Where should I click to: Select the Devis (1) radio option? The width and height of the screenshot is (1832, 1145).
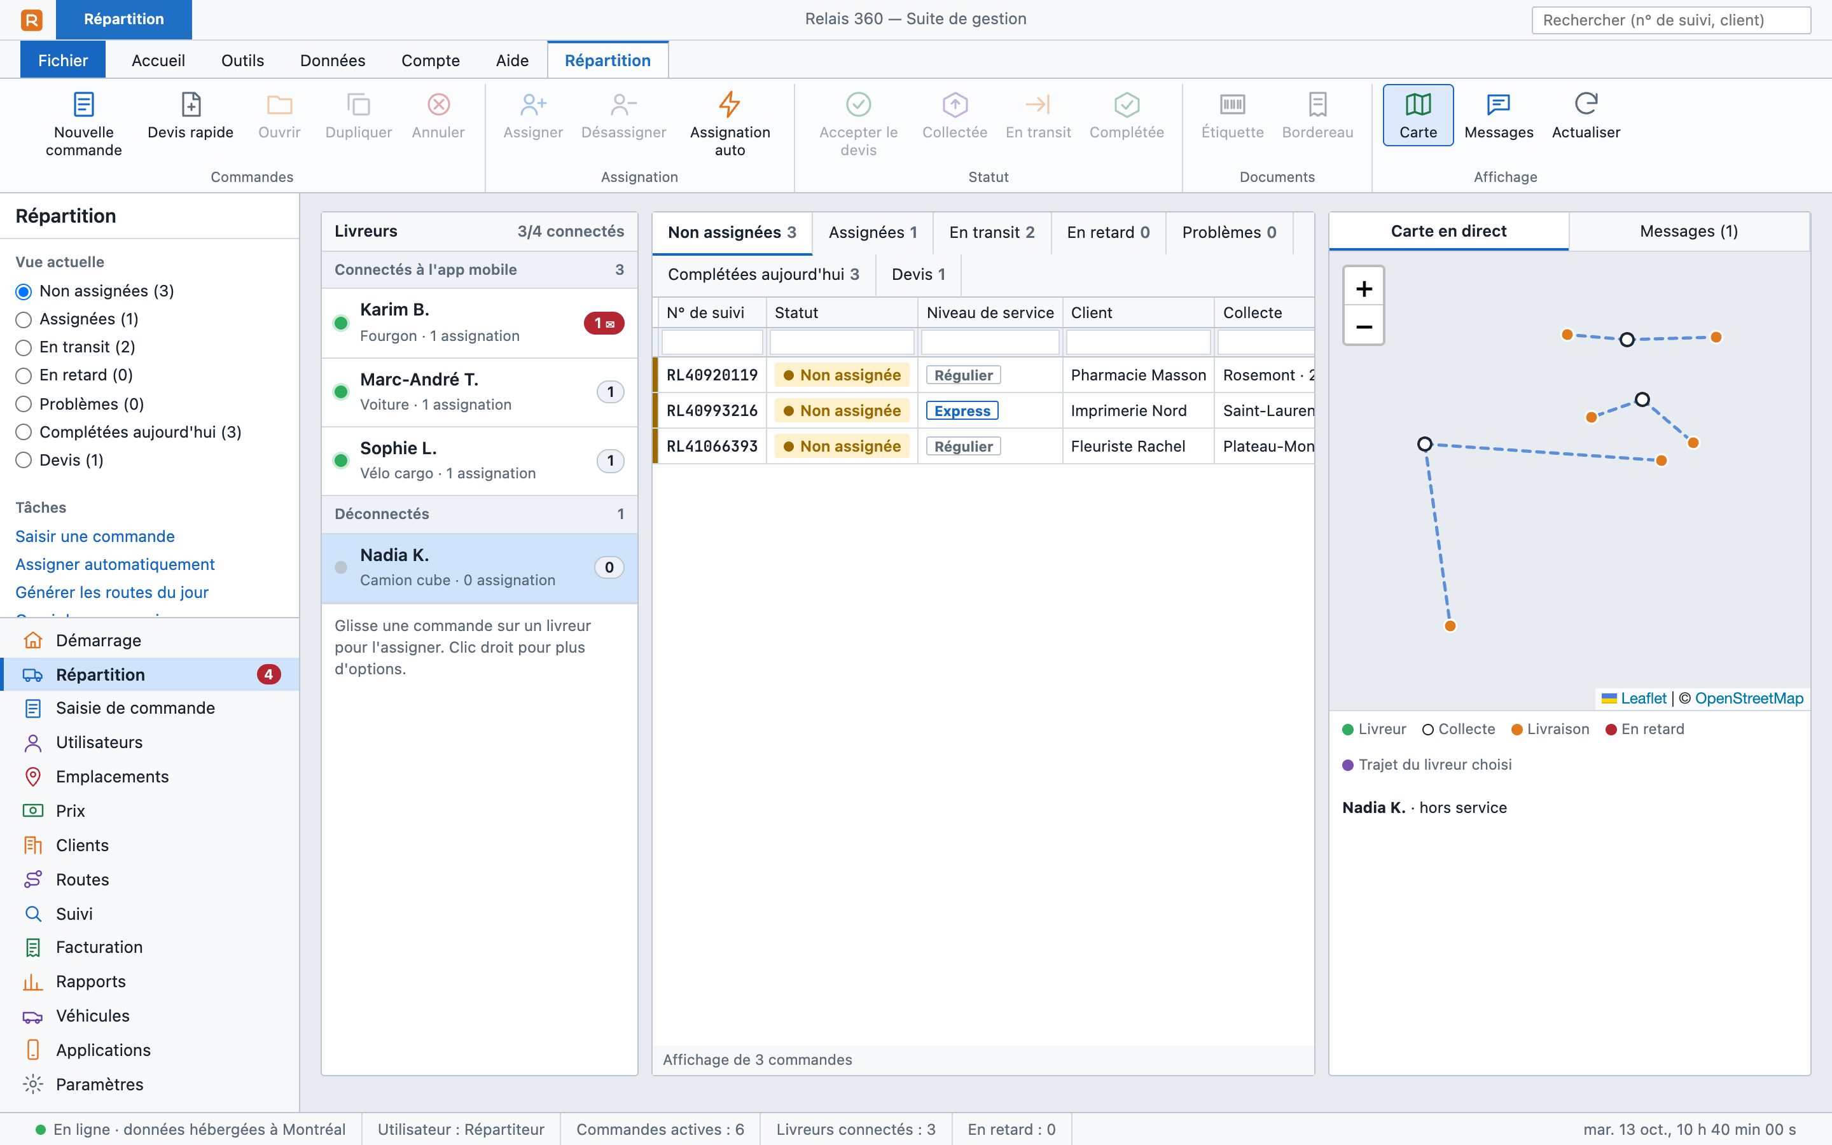click(x=24, y=461)
